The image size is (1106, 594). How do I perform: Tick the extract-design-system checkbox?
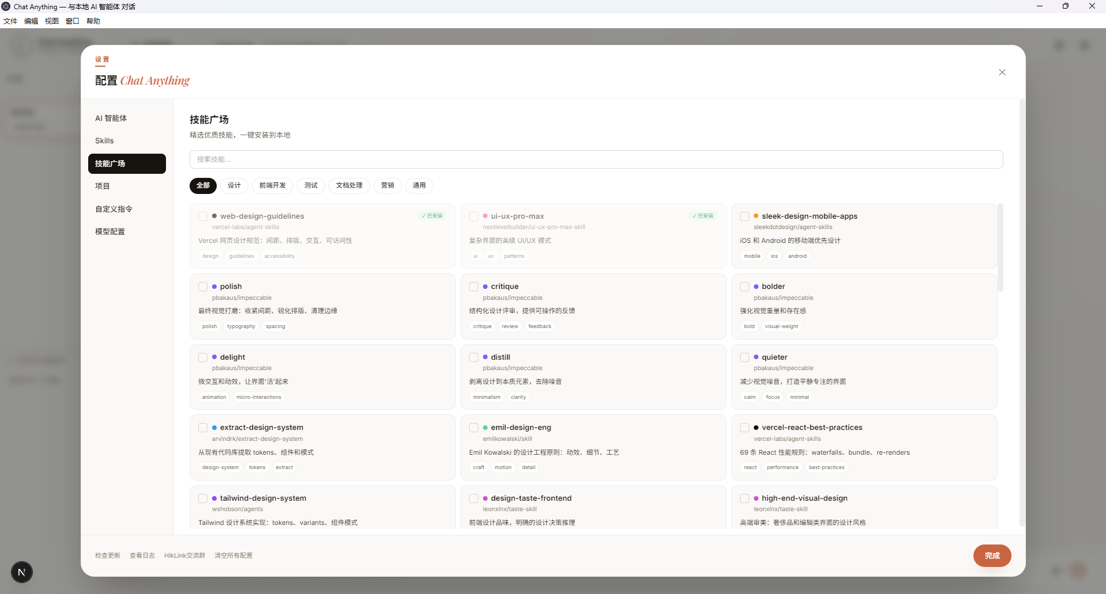point(203,428)
